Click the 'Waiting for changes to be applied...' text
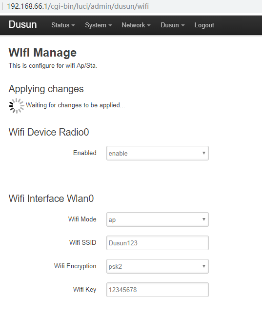 tap(75, 105)
